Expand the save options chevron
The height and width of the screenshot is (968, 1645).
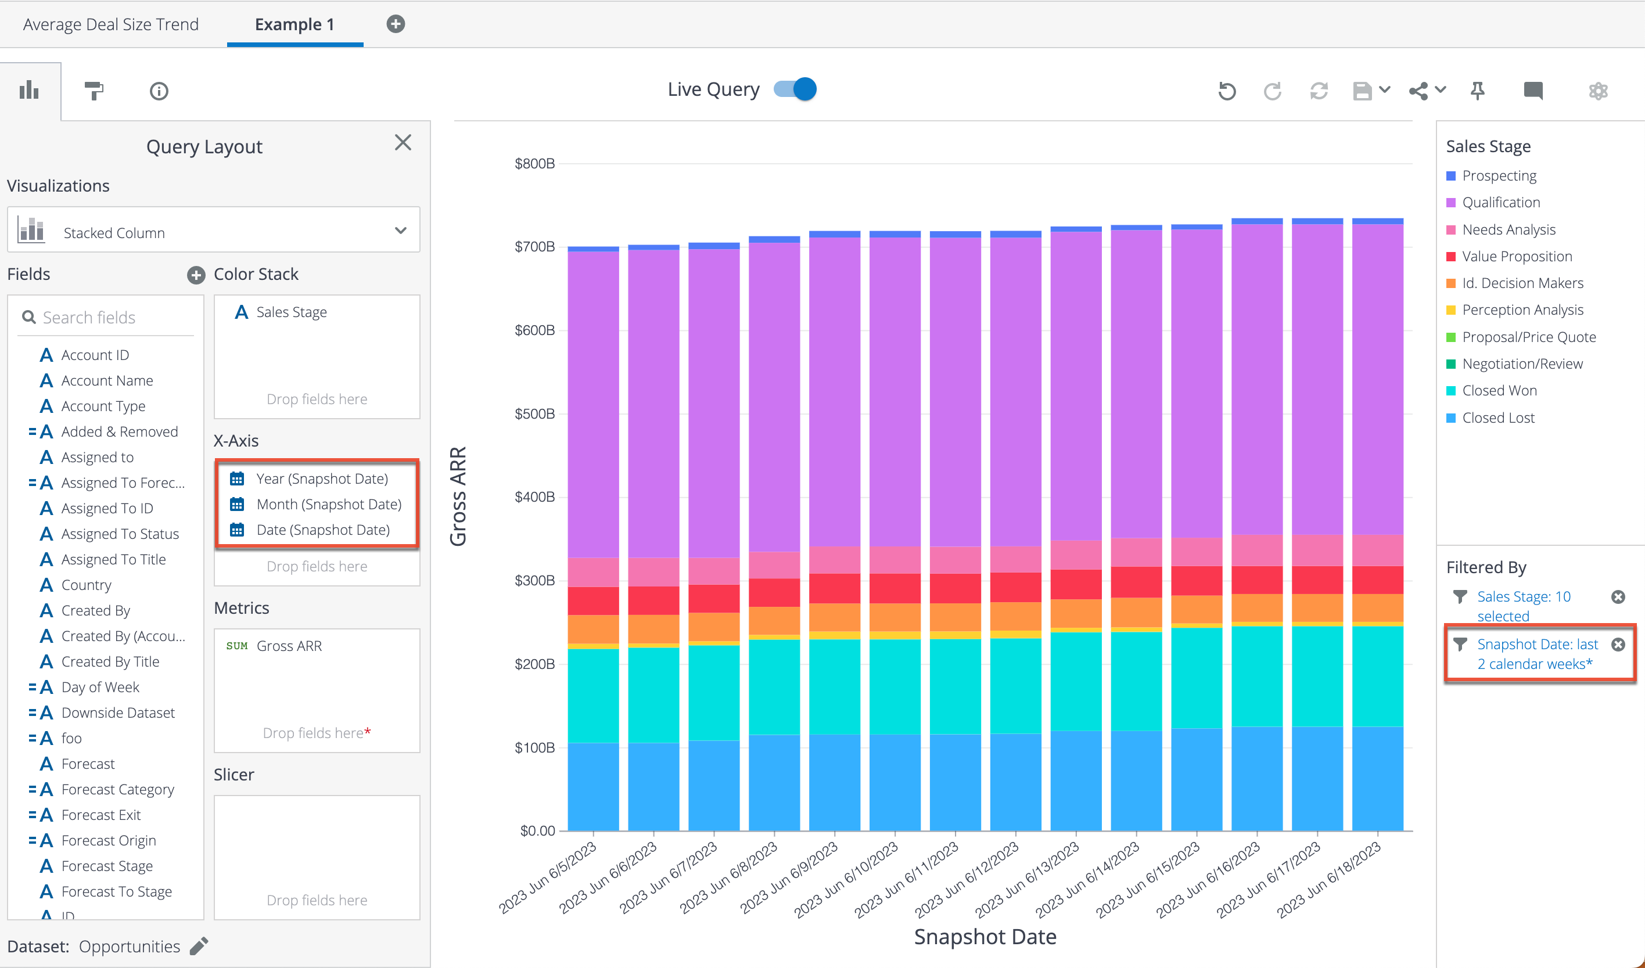point(1385,89)
